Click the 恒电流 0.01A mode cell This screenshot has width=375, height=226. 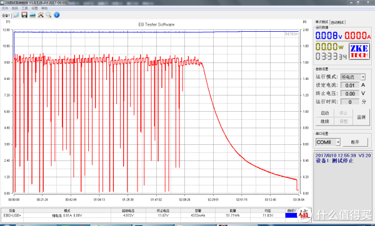(x=67, y=215)
